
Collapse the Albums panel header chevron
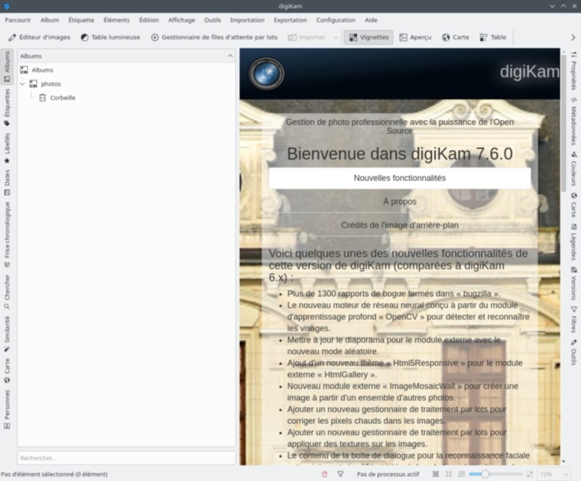pos(230,56)
